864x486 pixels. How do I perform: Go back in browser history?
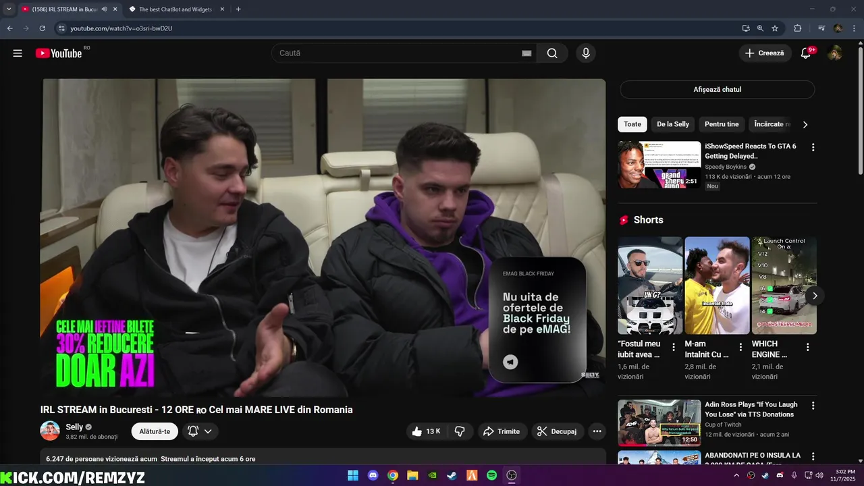[10, 28]
